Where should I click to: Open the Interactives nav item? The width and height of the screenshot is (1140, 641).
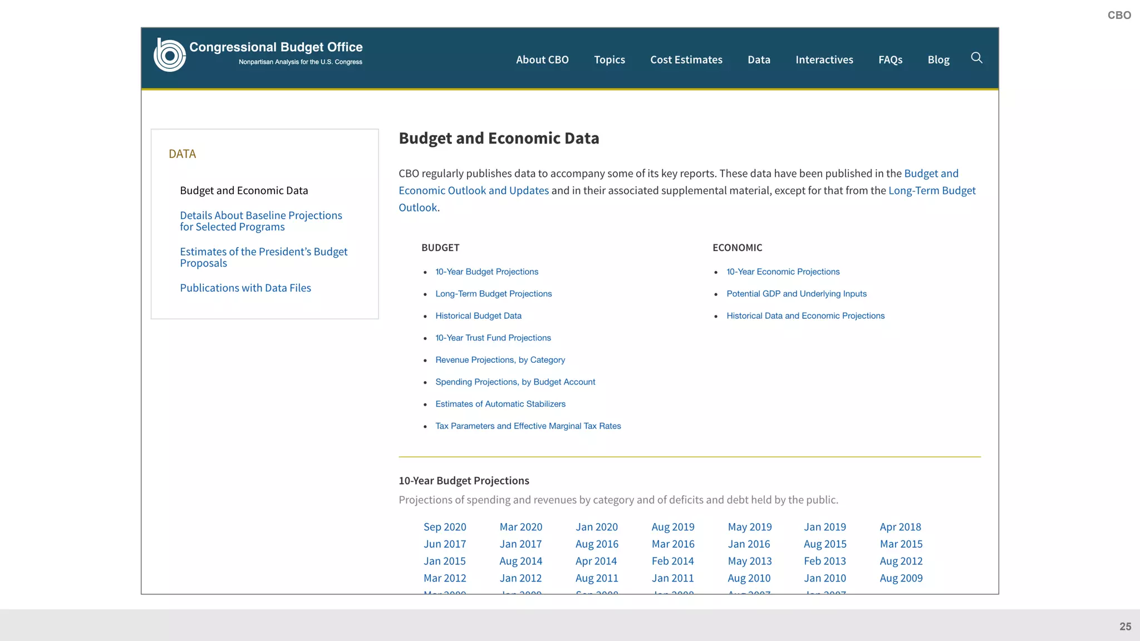pos(824,60)
